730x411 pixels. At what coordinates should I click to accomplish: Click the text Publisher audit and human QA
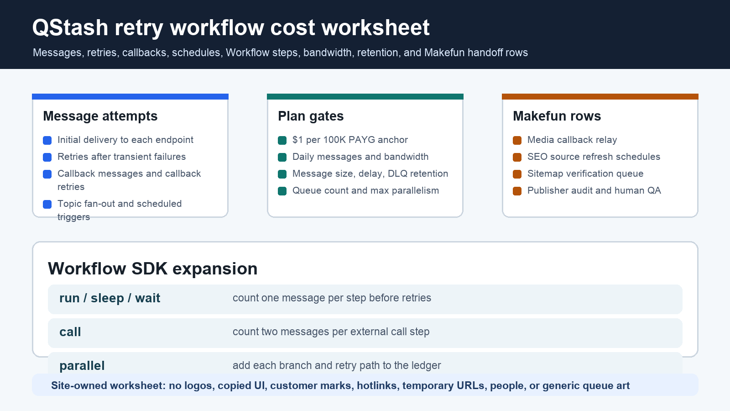tap(594, 190)
